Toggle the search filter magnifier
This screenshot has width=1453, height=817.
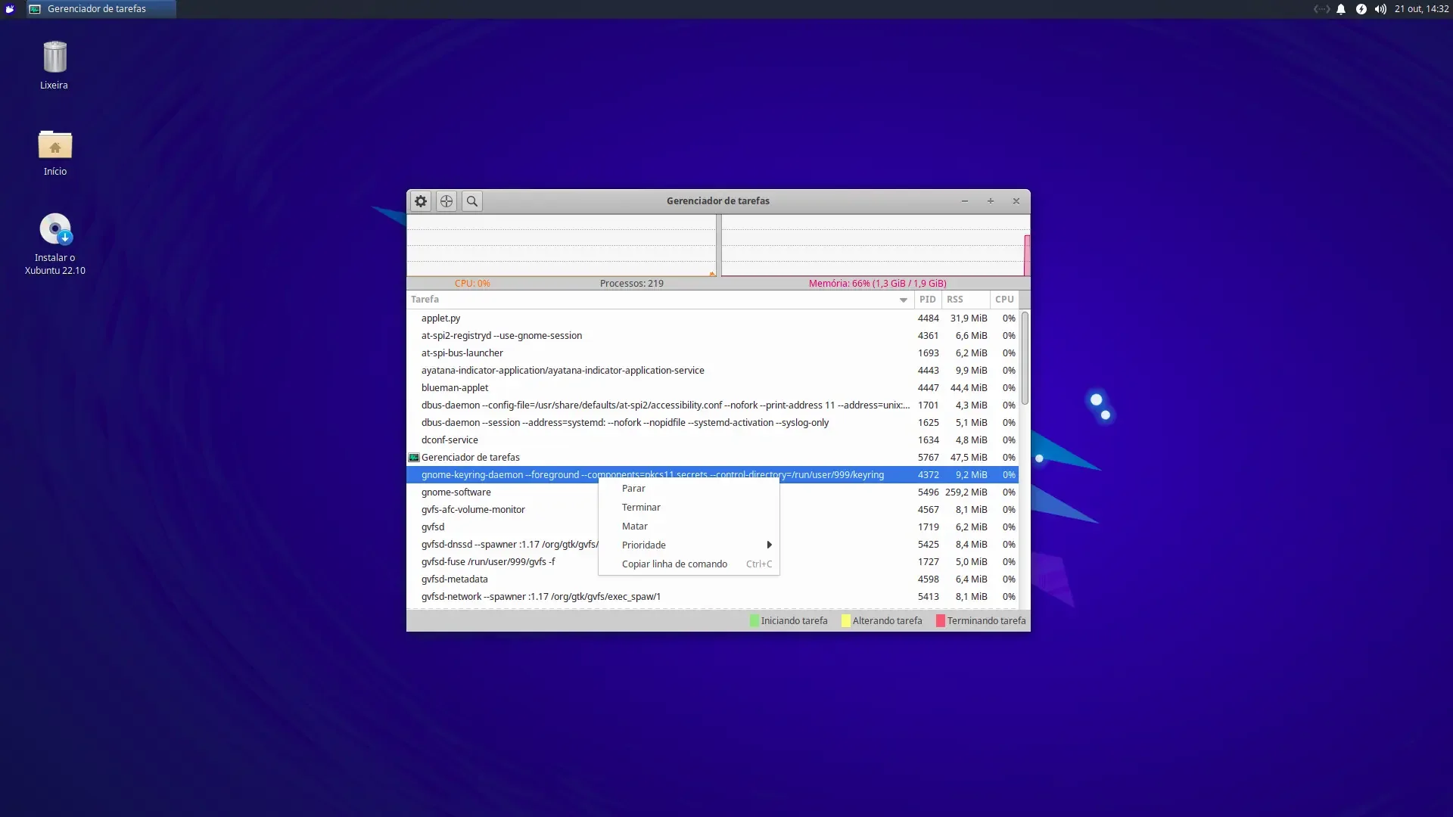click(472, 201)
